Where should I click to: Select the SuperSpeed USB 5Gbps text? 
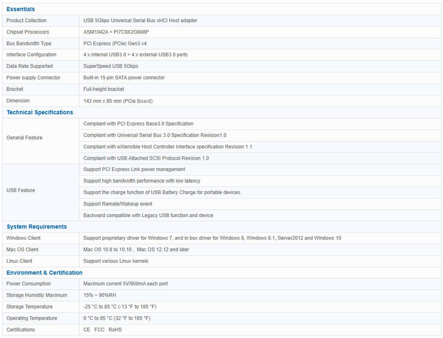[111, 66]
